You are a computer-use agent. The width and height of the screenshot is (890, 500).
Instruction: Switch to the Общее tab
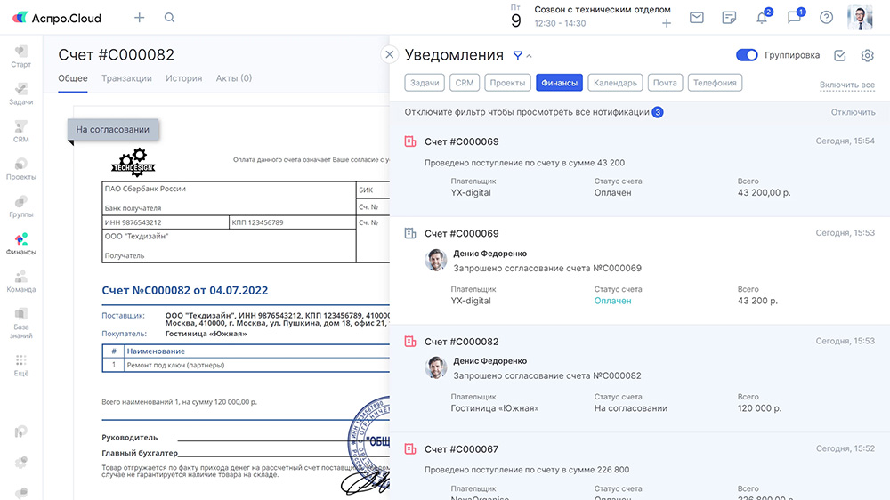pyautogui.click(x=73, y=78)
